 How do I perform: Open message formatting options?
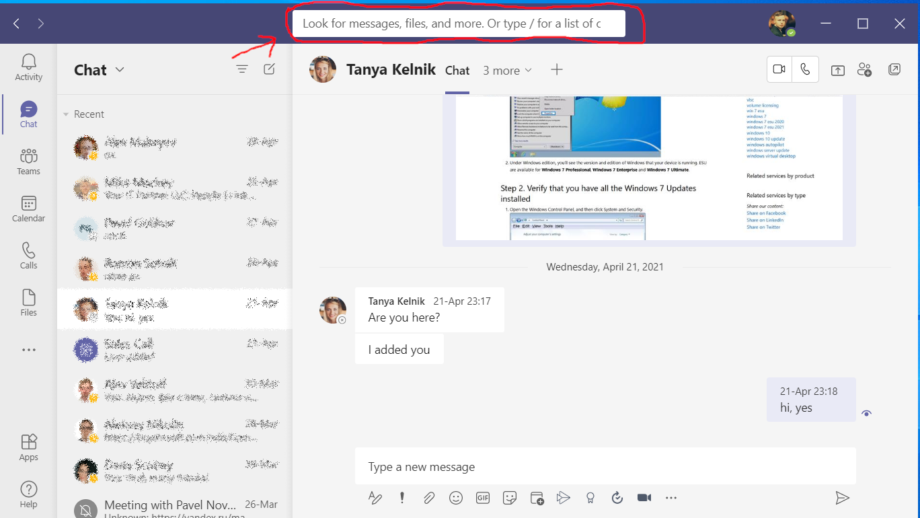375,497
